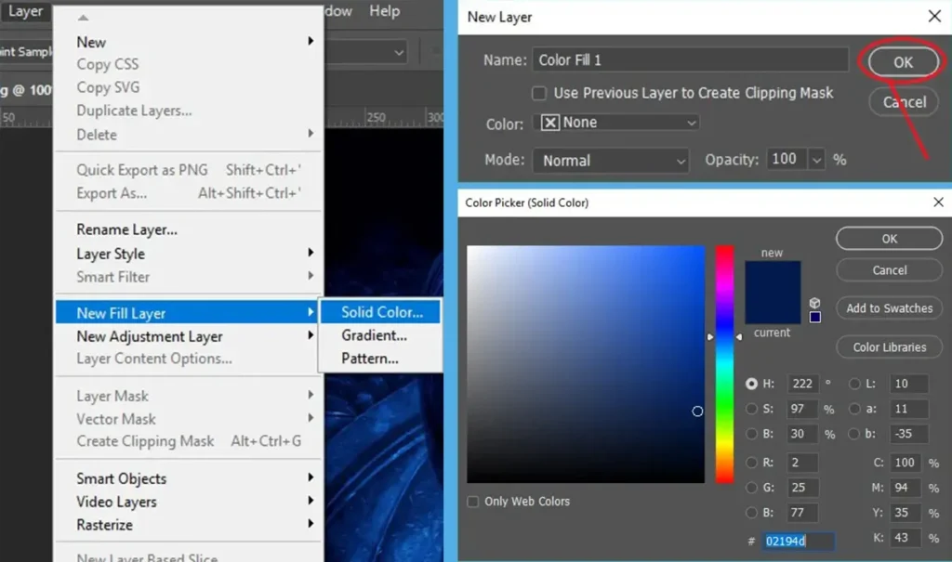Click the C value field showing 100

[906, 463]
